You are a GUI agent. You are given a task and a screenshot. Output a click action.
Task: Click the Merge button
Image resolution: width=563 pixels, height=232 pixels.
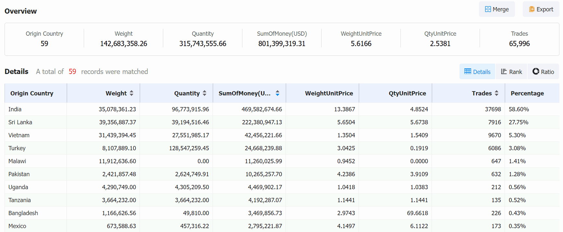click(x=497, y=9)
